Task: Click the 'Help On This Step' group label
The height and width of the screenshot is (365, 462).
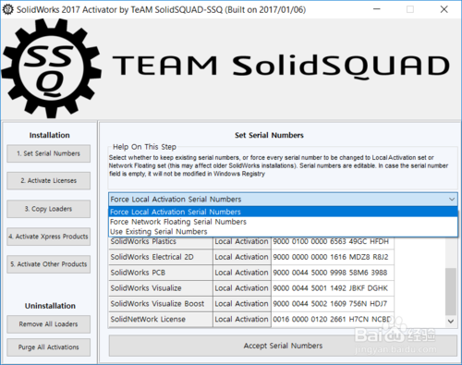Action: tap(144, 147)
